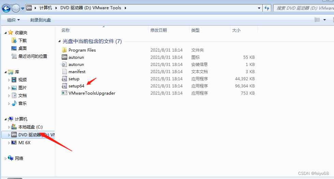The image size is (334, 179).
Task: Collapse the 收藏夹 tree section
Action: (5, 33)
